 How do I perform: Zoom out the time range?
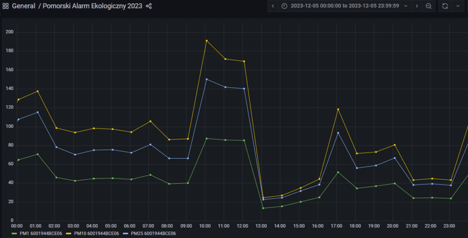click(x=429, y=6)
